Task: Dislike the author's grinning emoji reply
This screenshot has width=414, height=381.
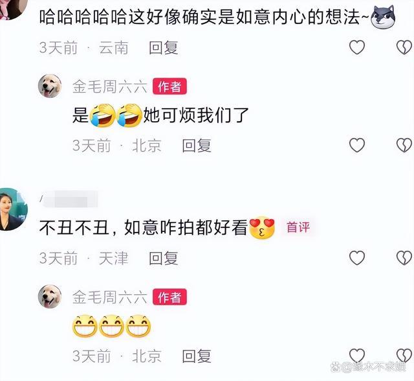Action: 404,355
